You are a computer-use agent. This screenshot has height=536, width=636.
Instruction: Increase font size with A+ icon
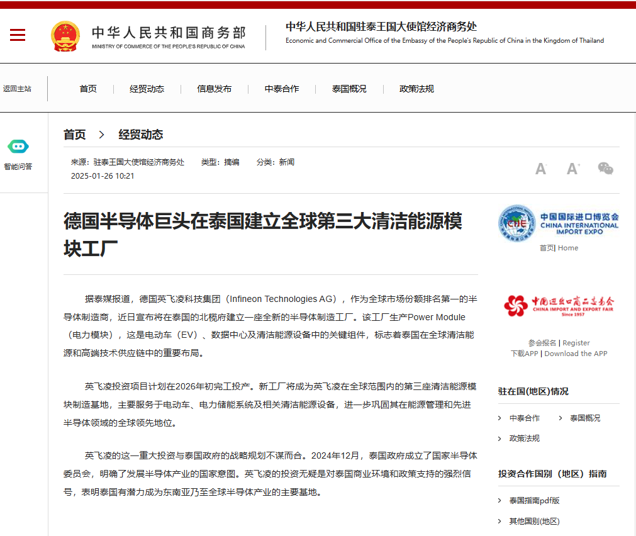point(572,169)
